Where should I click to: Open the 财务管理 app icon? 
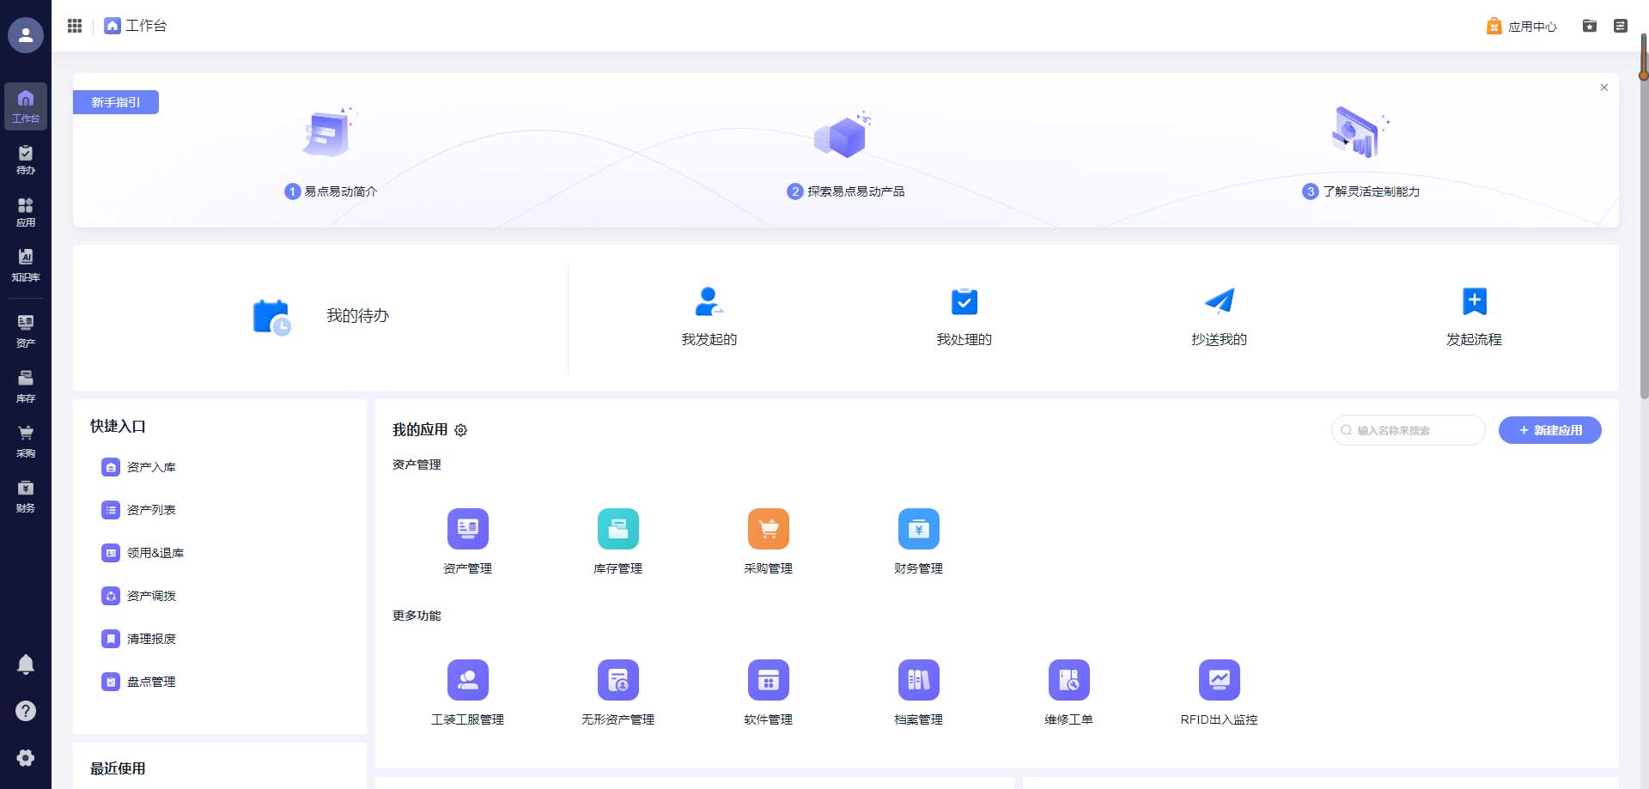918,529
